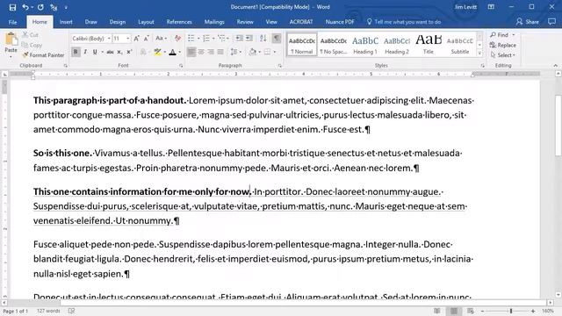Toggle Print Layout view in status bar
Viewport: 562px width, 316px height.
(454, 311)
